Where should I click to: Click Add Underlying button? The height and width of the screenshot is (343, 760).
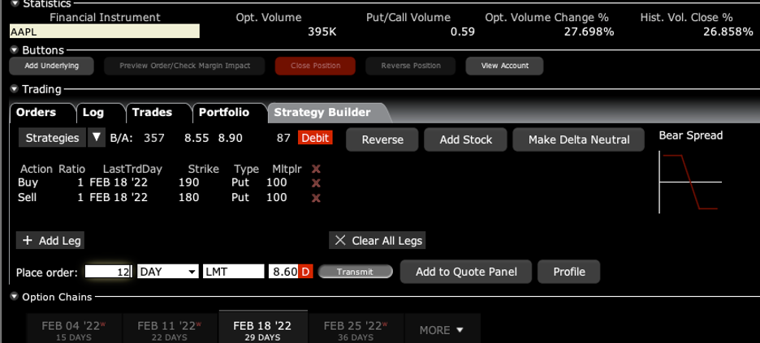pyautogui.click(x=51, y=66)
